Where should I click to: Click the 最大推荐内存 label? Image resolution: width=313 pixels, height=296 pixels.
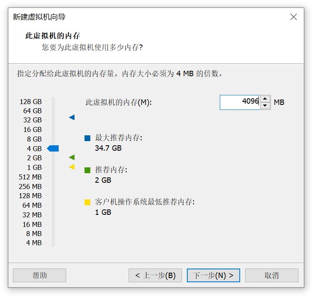(119, 137)
